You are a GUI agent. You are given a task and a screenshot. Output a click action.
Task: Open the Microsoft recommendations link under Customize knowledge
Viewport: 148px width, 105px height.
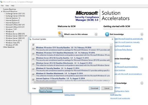pyautogui.click(x=126, y=67)
